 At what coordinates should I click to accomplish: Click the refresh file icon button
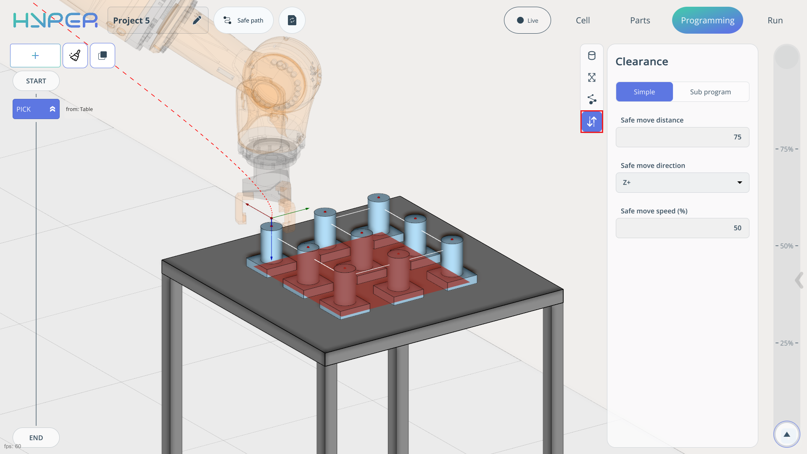(292, 20)
